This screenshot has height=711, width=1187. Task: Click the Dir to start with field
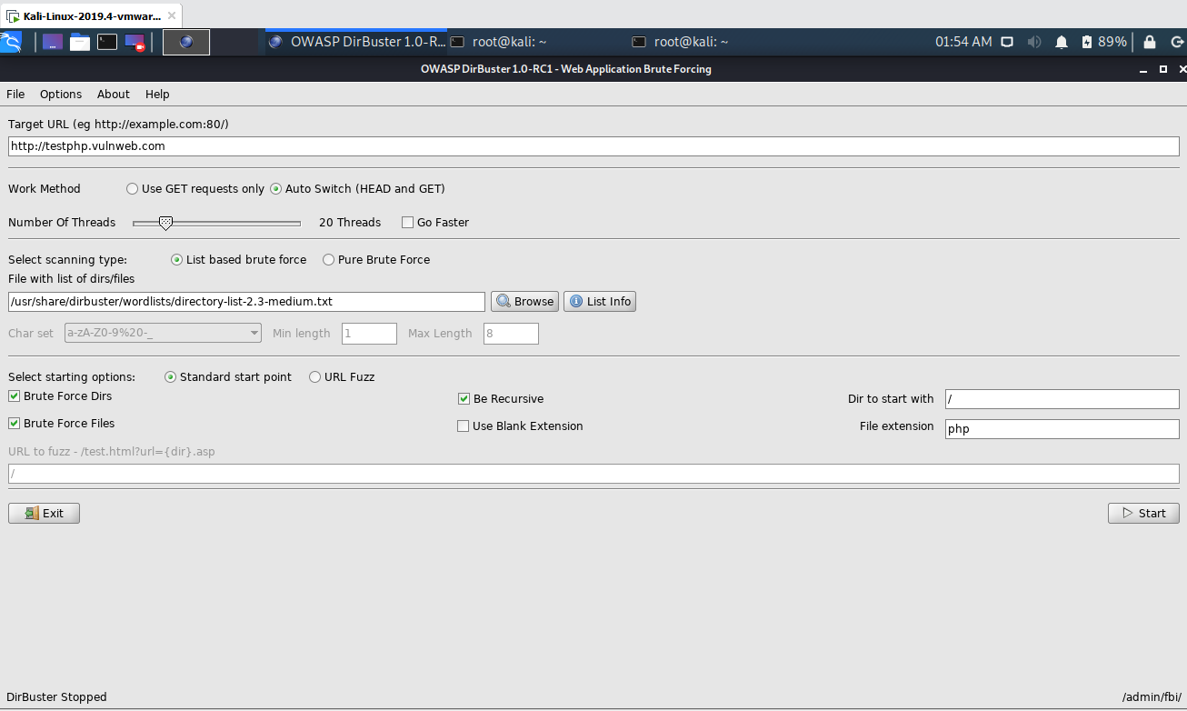click(x=1062, y=399)
